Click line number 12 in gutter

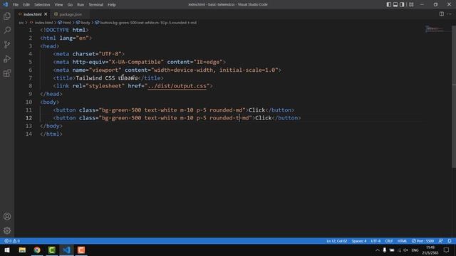point(28,118)
